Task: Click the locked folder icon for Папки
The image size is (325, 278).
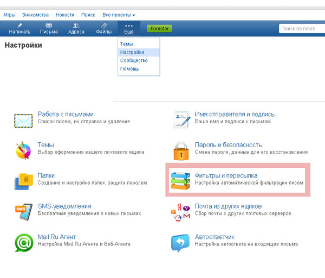Action: pyautogui.click(x=24, y=181)
